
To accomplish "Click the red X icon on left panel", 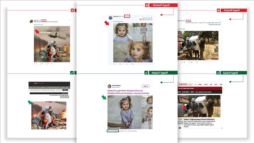I will (x=72, y=10).
